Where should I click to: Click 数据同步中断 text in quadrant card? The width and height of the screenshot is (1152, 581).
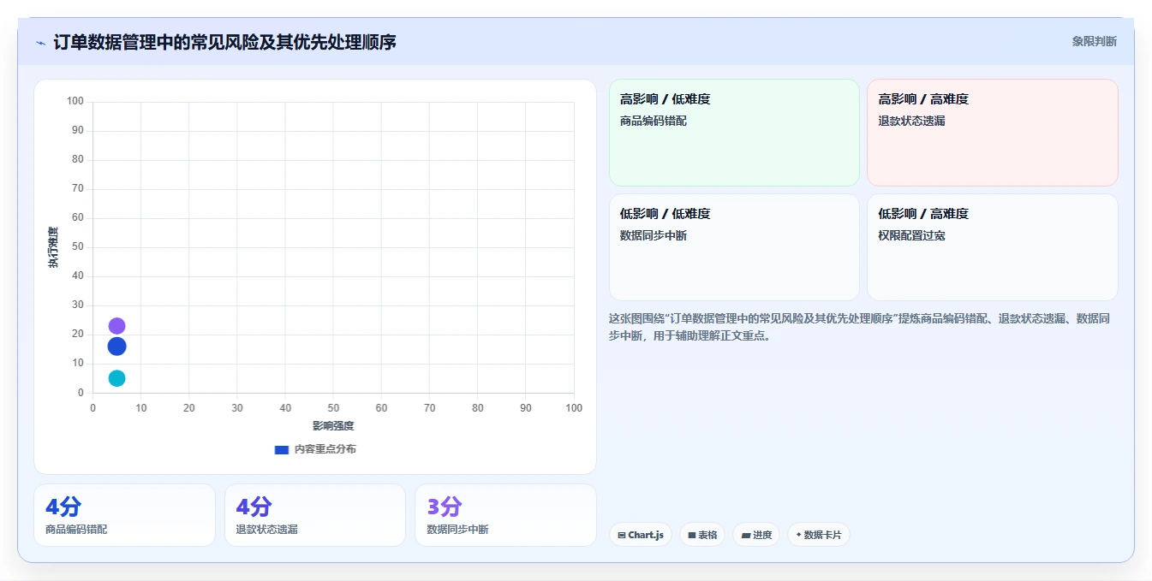654,235
